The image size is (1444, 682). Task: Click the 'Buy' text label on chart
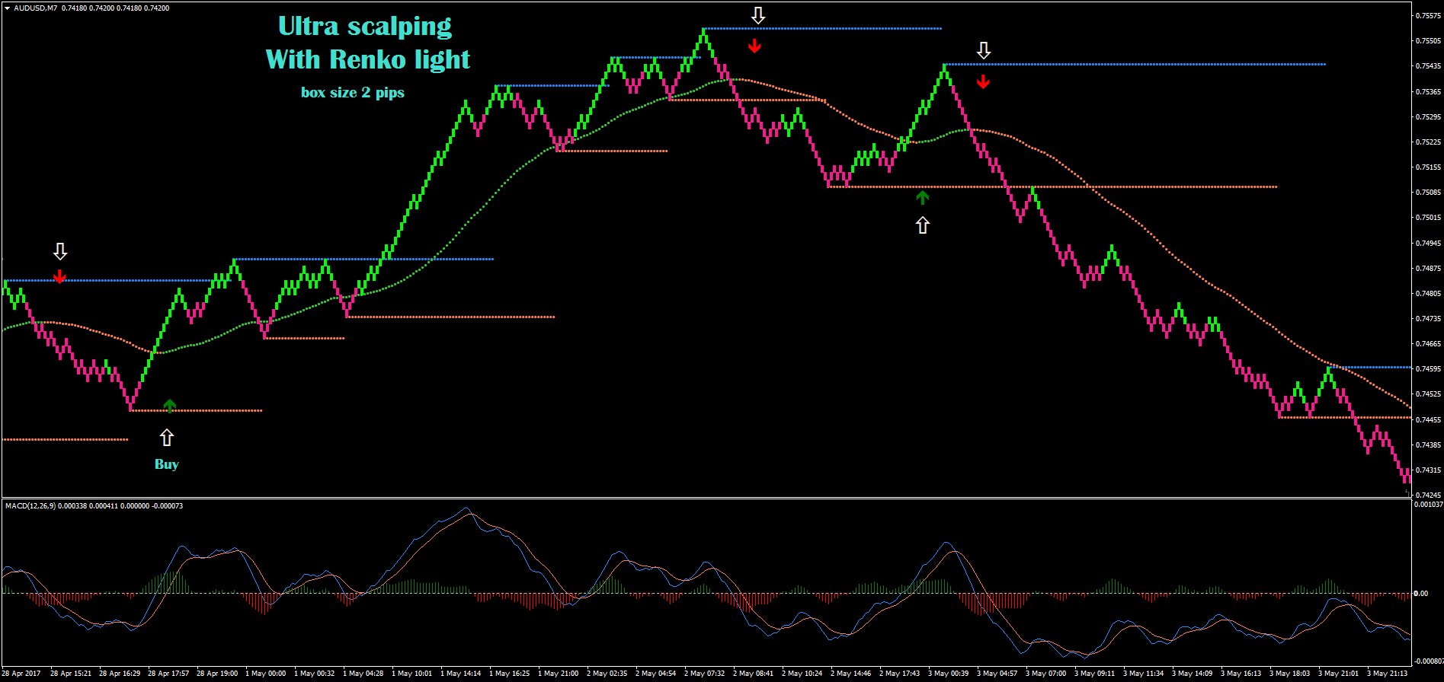tap(167, 464)
